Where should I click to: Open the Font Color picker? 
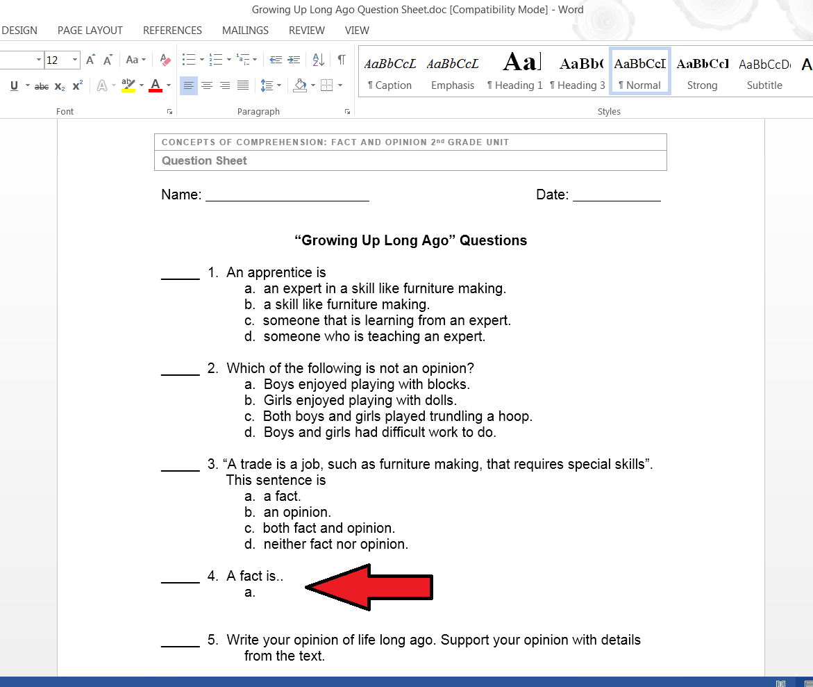[x=167, y=85]
